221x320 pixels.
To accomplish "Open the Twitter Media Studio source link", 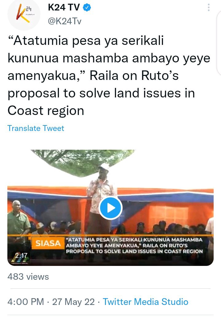I will 145,302.
